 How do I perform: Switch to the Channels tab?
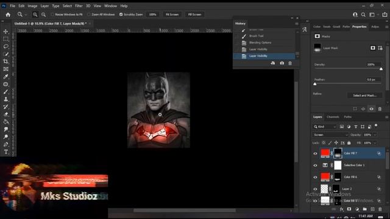[333, 117]
